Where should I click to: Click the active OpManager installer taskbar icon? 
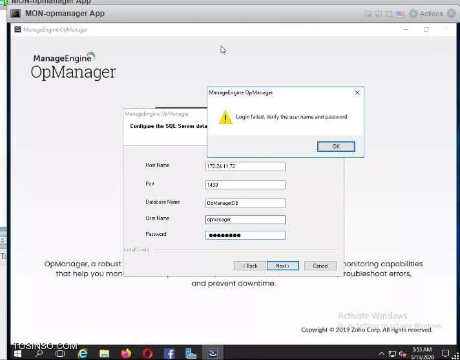[213, 354]
